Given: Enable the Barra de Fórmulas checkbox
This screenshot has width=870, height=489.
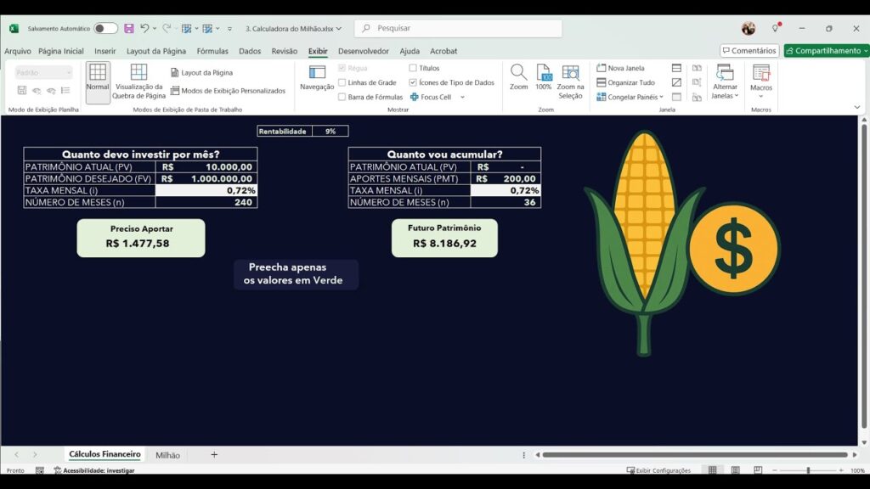Looking at the screenshot, I should pos(342,97).
